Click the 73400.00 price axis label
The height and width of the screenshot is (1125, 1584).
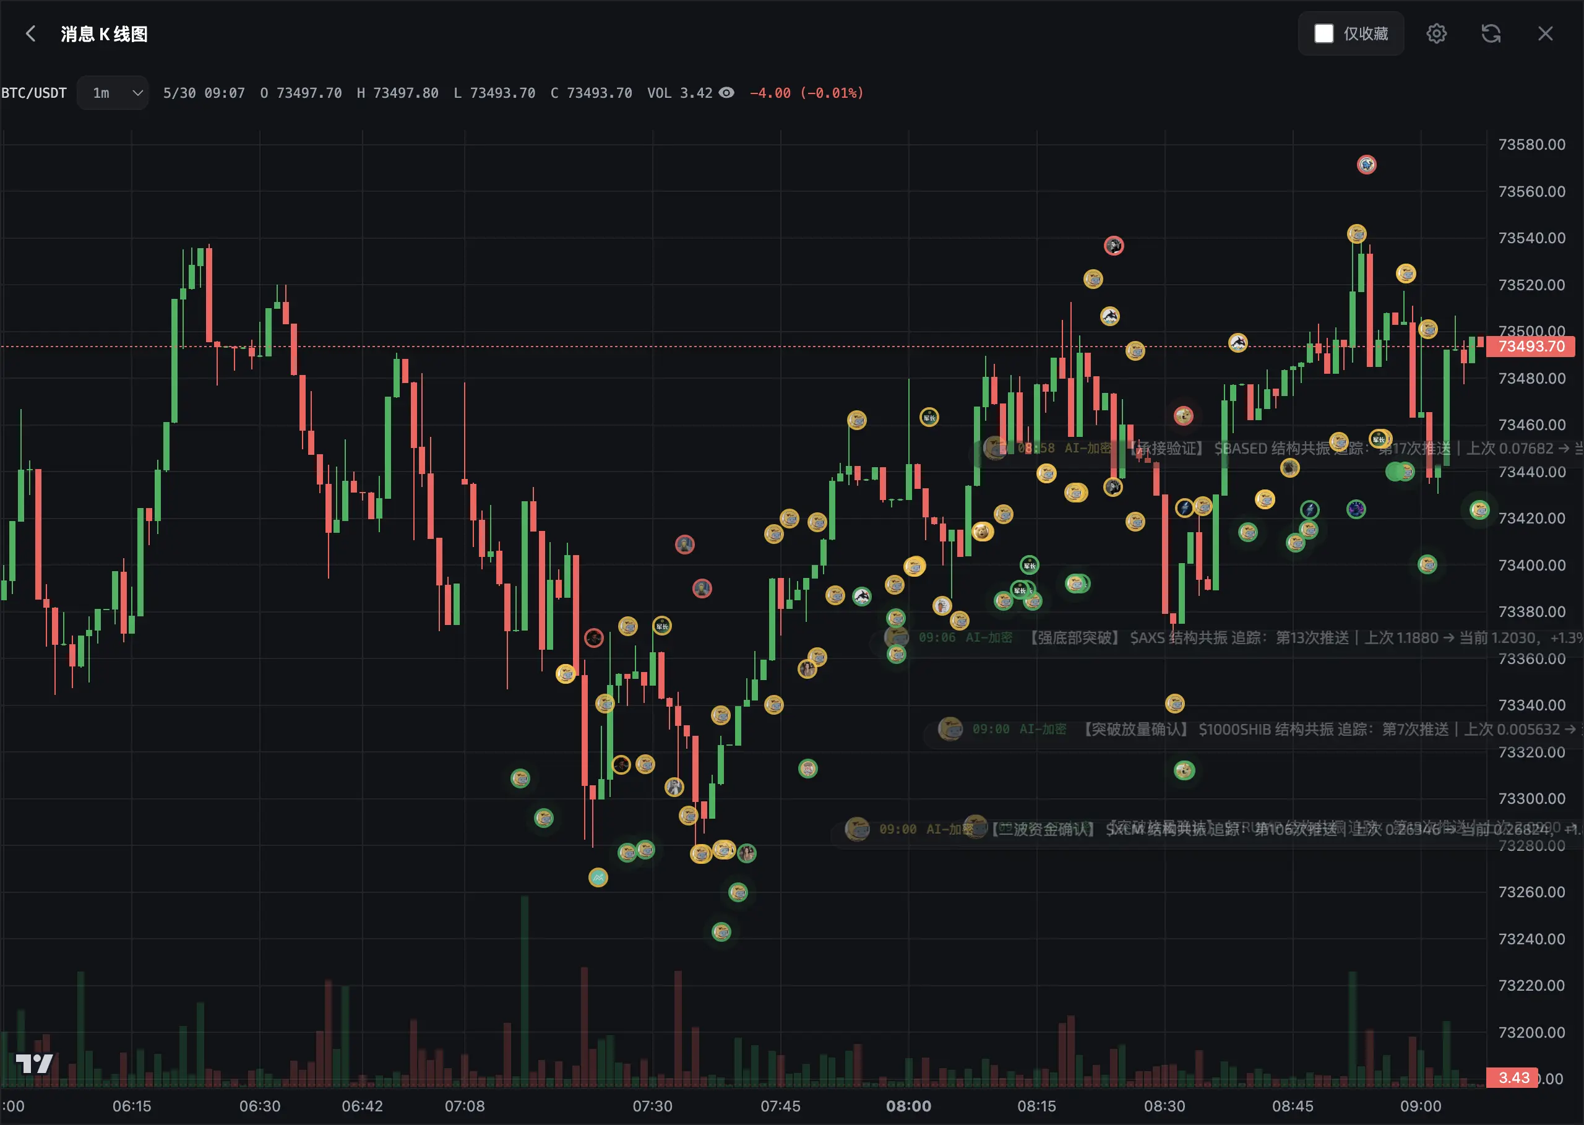1531,565
